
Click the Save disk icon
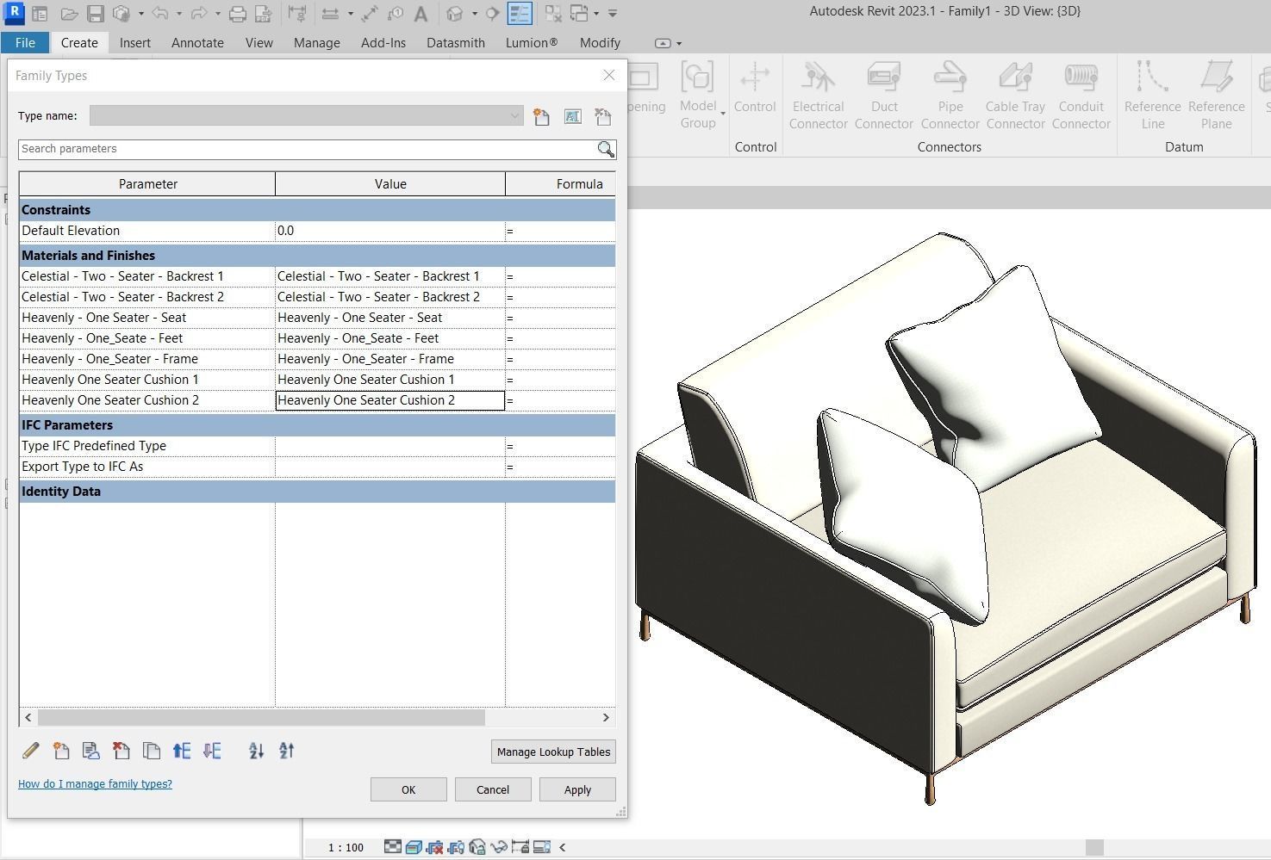pos(96,14)
